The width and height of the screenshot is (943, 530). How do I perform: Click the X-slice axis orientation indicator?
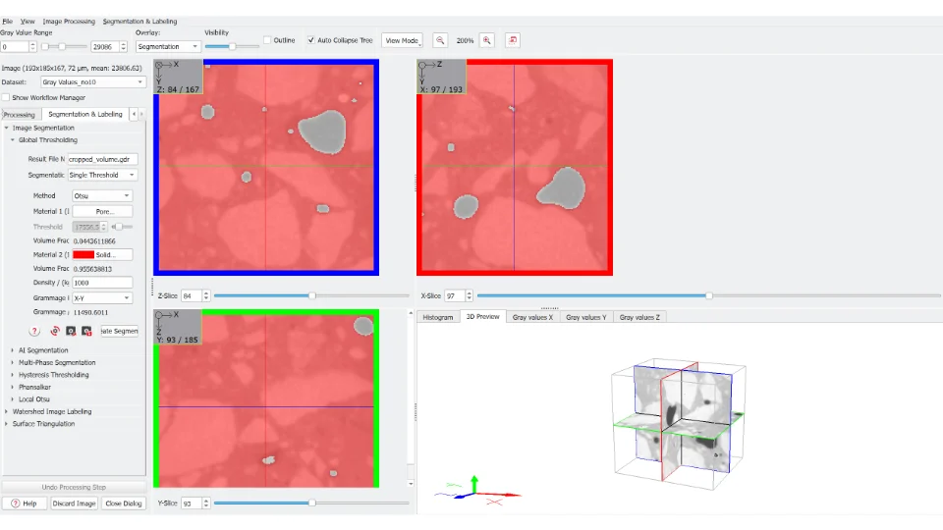441,77
